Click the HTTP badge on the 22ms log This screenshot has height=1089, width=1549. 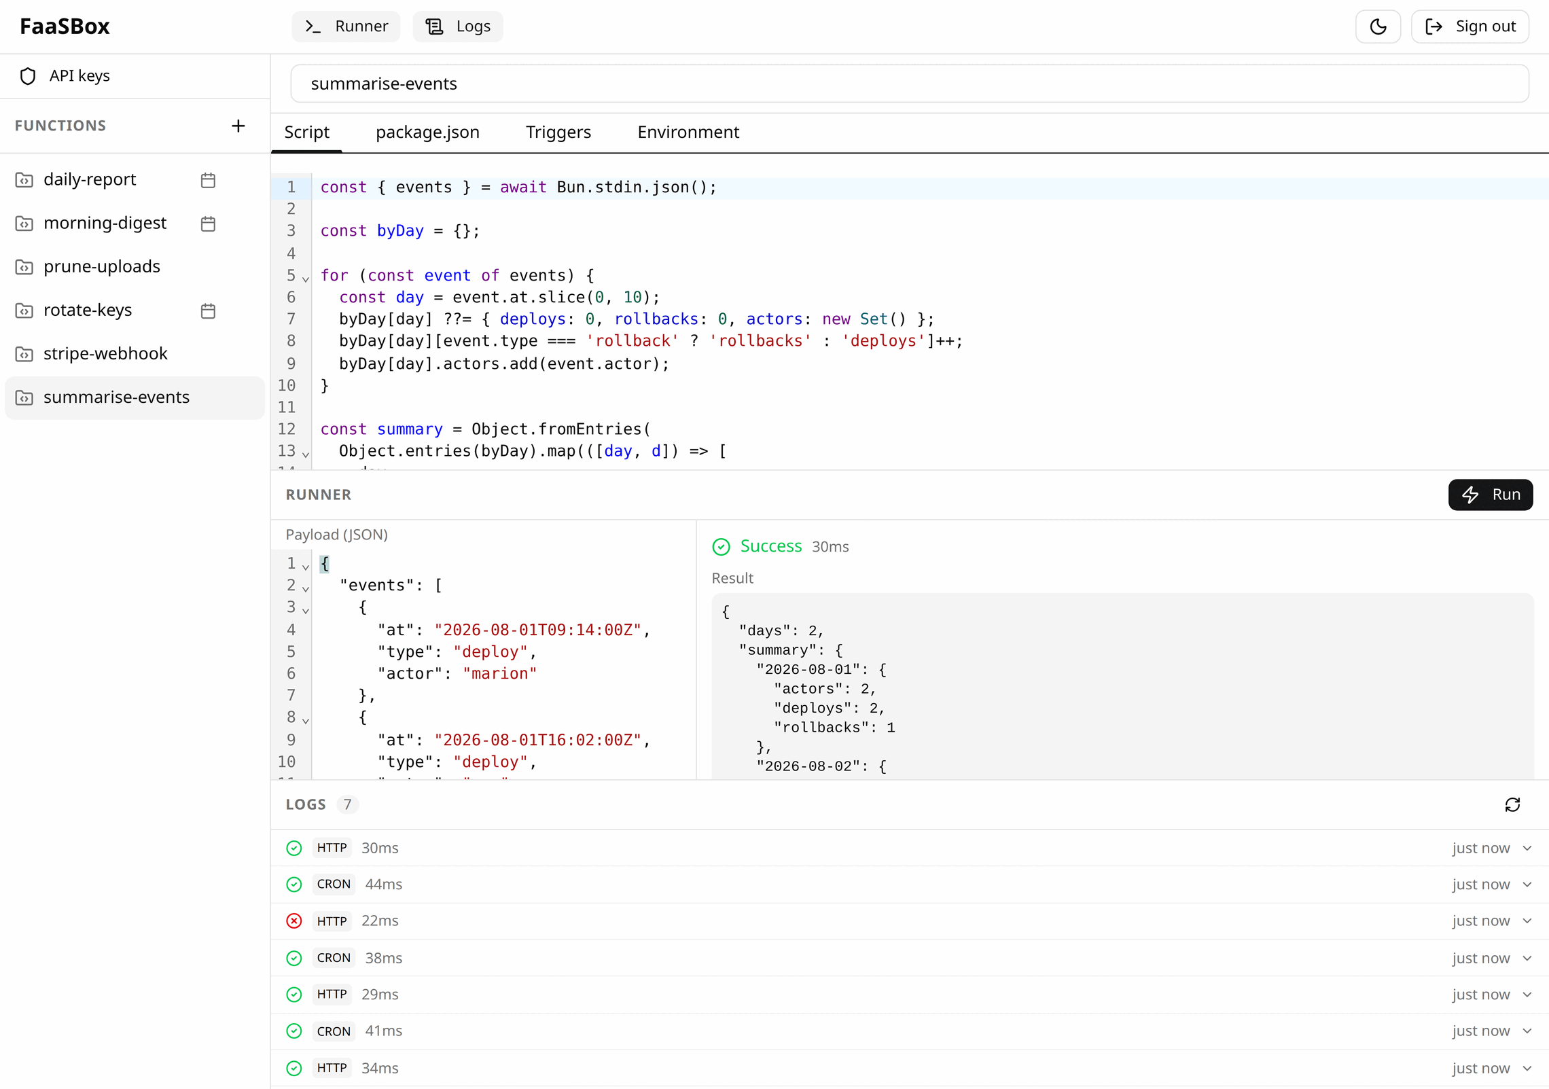coord(332,921)
